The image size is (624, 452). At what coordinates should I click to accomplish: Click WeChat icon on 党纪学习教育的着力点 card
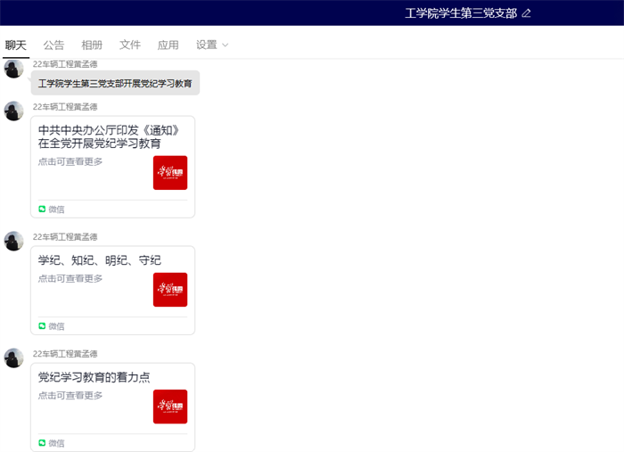42,443
